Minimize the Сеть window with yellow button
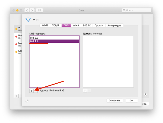Screen dimensions: 163x123 [x=17, y=10]
